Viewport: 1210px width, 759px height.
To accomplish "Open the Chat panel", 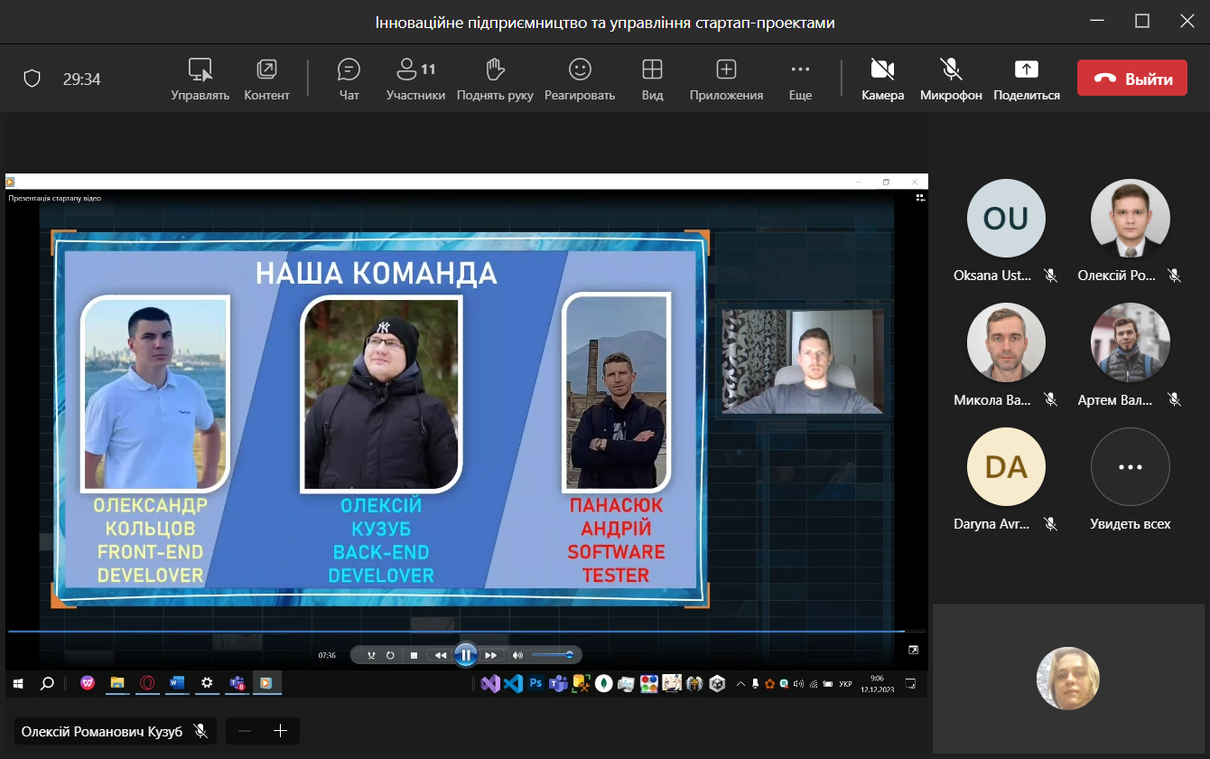I will click(349, 79).
